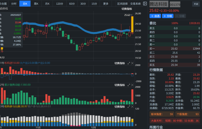202x129 pixels.
Task: Expand the indicator 3 participation ratio panel
Action: coord(129,107)
